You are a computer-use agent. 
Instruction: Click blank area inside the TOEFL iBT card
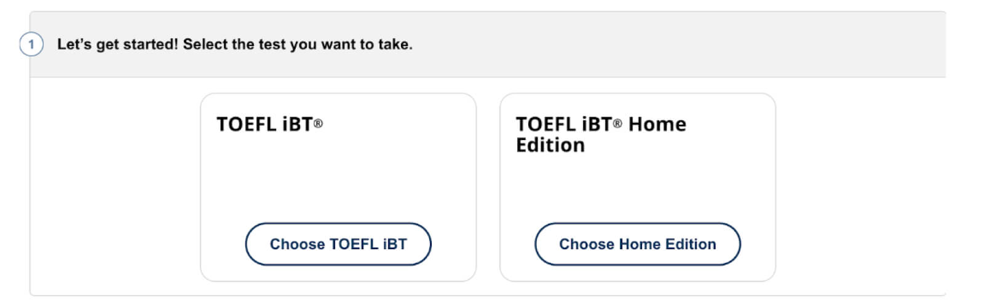pyautogui.click(x=338, y=178)
